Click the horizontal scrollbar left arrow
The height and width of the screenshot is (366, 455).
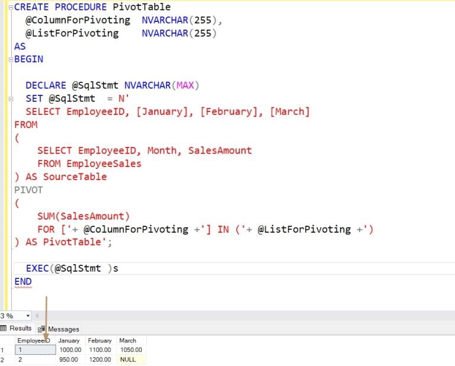(x=37, y=316)
